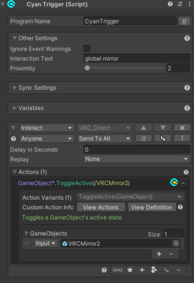Click the 'Custom Action Info' label
Viewport: 194px width, 283px height.
coord(48,207)
